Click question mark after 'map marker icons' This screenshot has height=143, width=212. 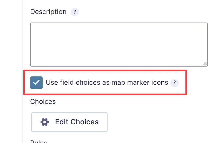pyautogui.click(x=175, y=83)
